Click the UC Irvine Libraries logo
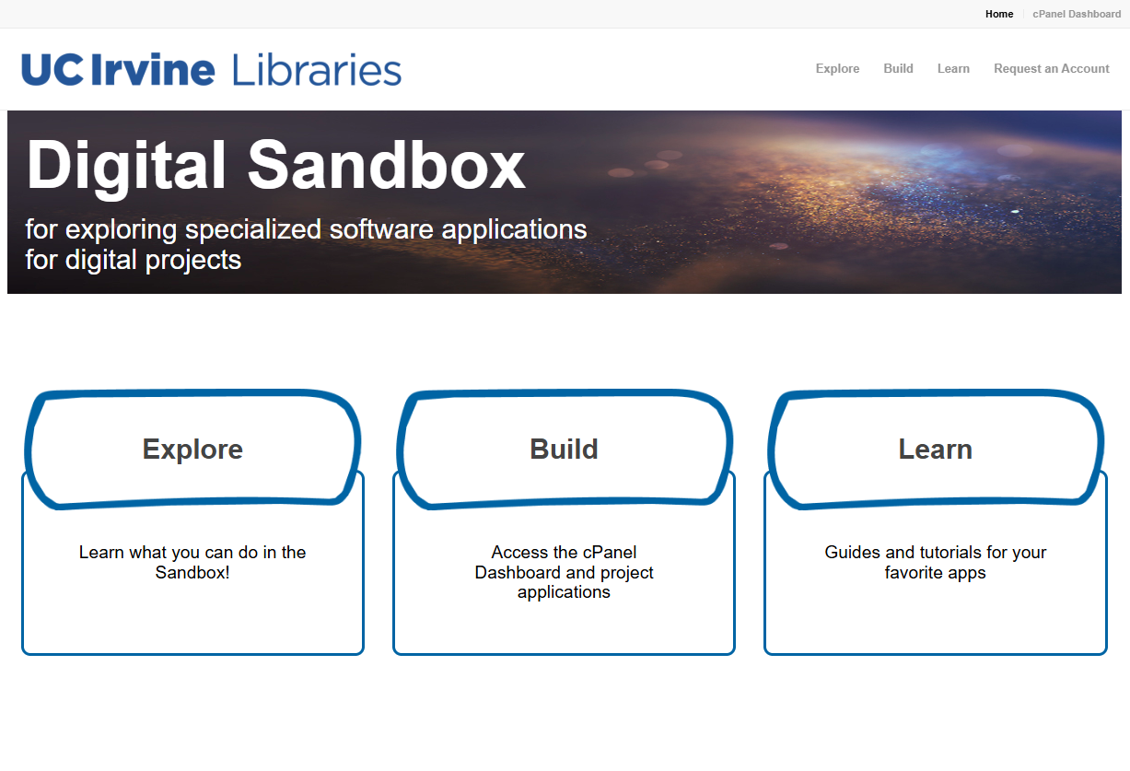Screen dimensions: 1130x771 pyautogui.click(x=210, y=68)
